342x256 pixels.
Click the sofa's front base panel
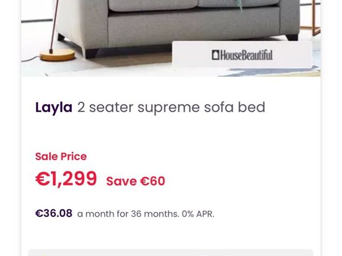[194, 27]
